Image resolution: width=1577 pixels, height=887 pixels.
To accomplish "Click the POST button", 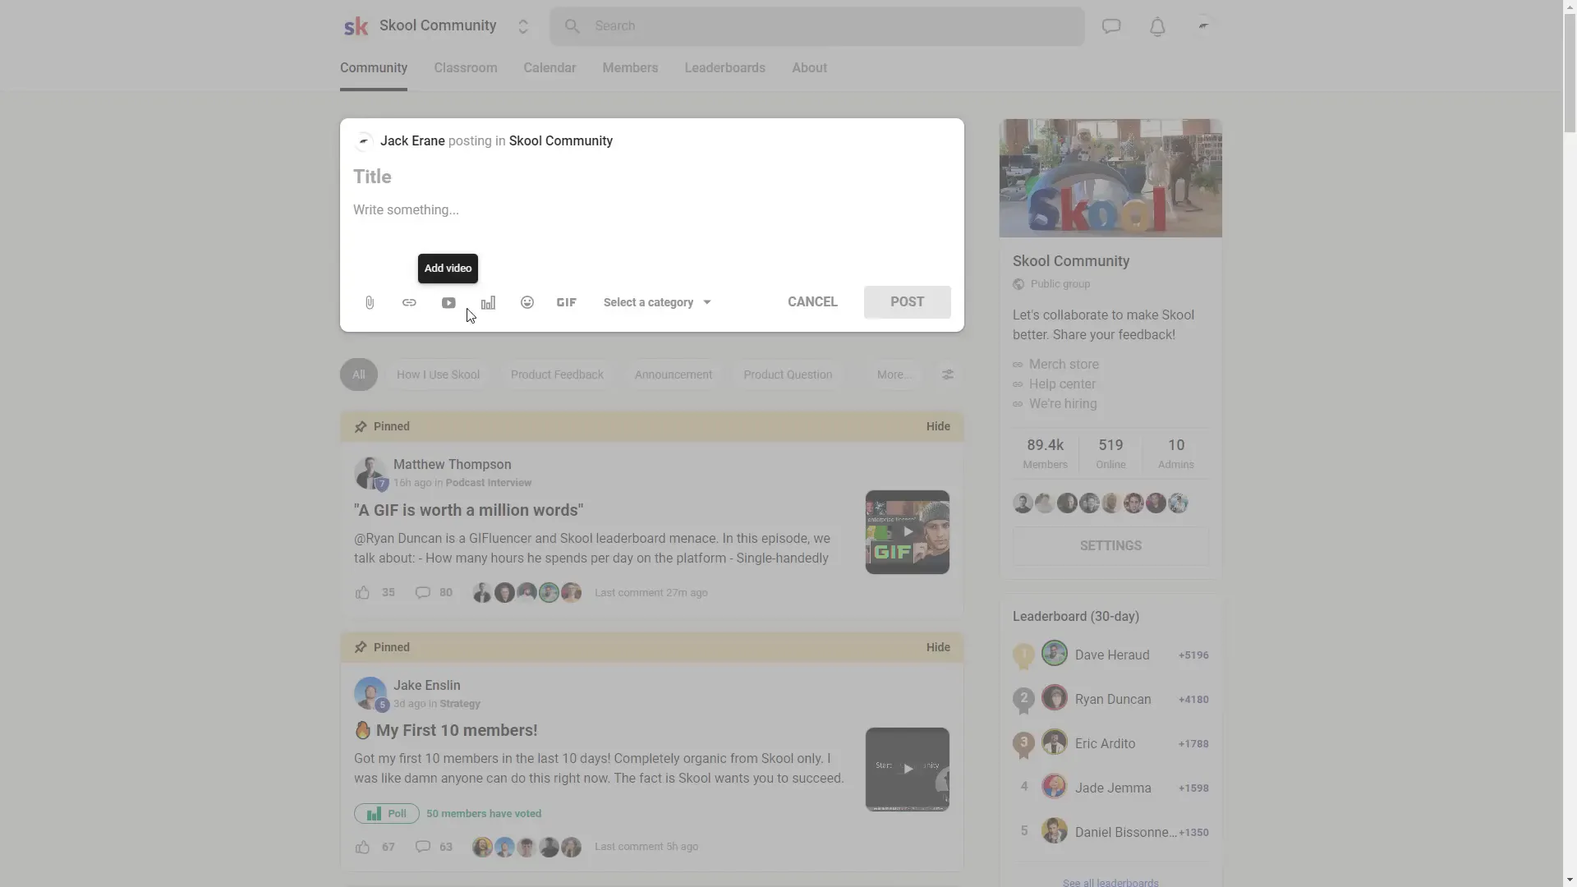I will tap(907, 302).
